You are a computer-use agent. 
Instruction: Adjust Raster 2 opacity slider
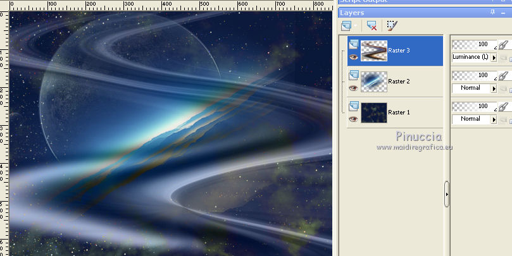coord(474,75)
